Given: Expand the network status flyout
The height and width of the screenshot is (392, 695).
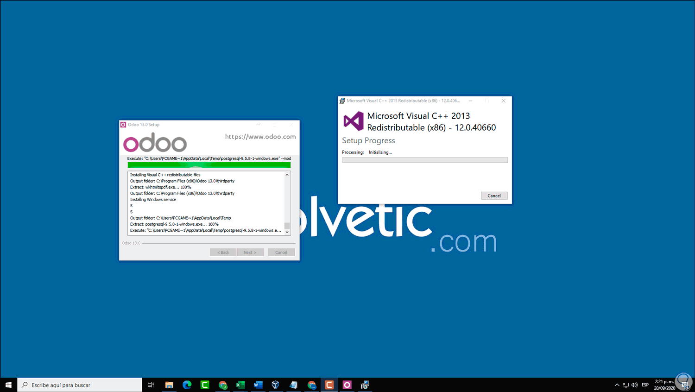Looking at the screenshot, I should click(625, 385).
